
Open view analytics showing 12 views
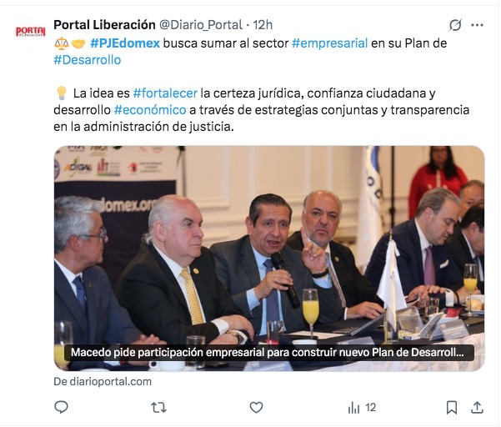pyautogui.click(x=362, y=408)
